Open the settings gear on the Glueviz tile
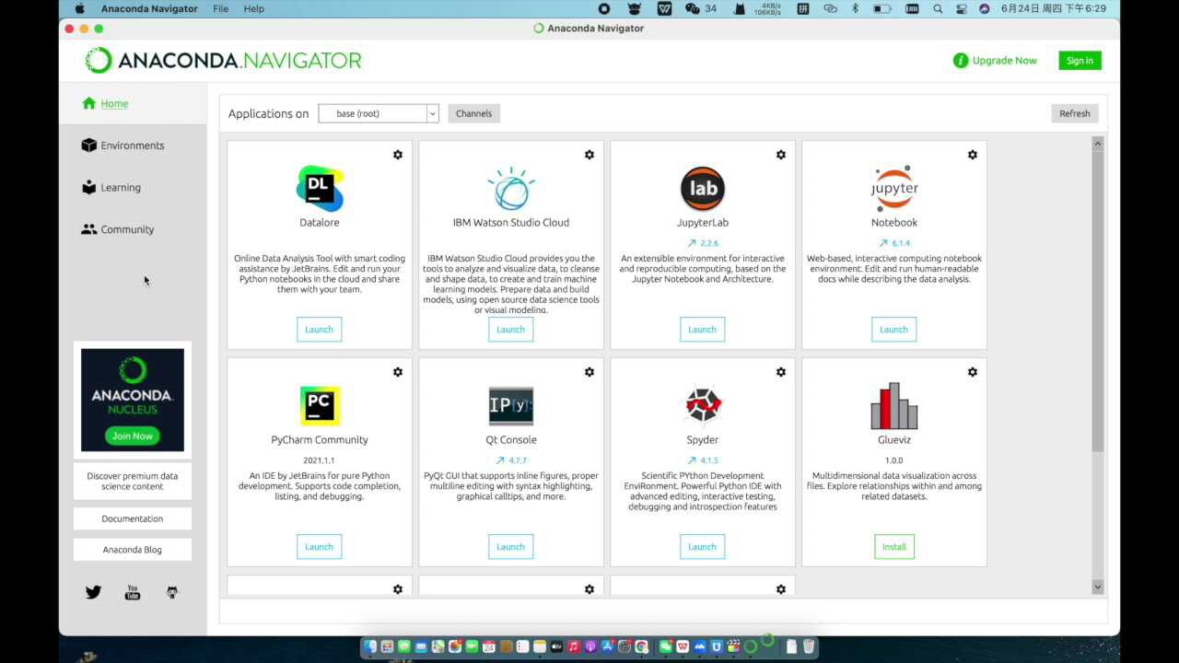This screenshot has height=663, width=1179. coord(972,372)
